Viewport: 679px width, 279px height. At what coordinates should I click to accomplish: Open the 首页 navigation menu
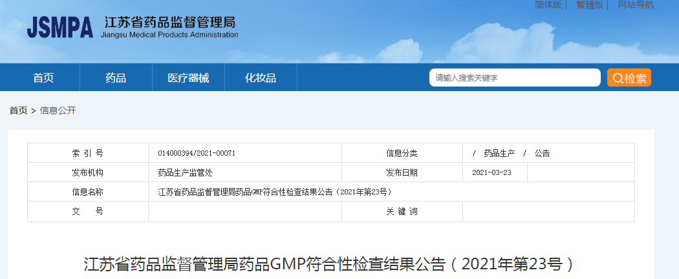click(x=43, y=78)
